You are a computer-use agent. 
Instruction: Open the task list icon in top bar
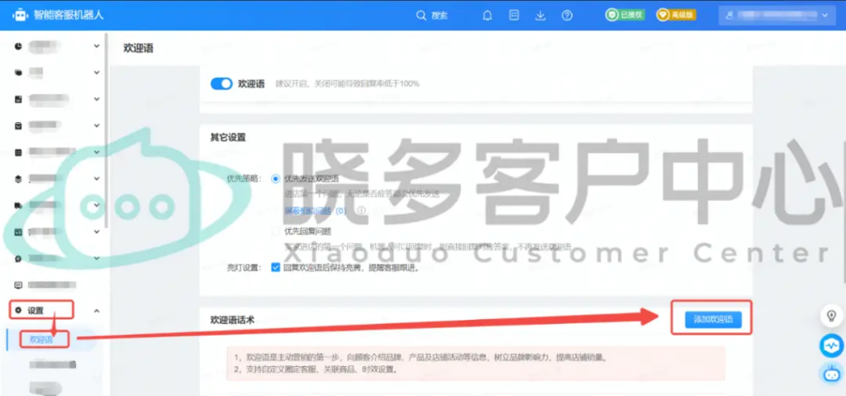(x=514, y=16)
